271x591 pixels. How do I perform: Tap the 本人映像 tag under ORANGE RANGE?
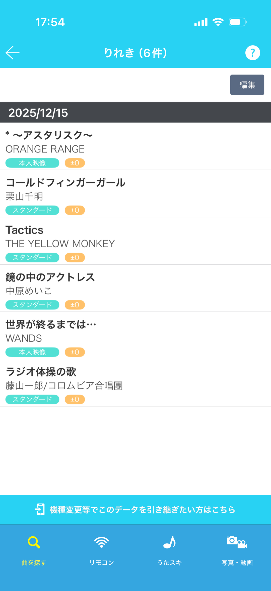pyautogui.click(x=32, y=163)
